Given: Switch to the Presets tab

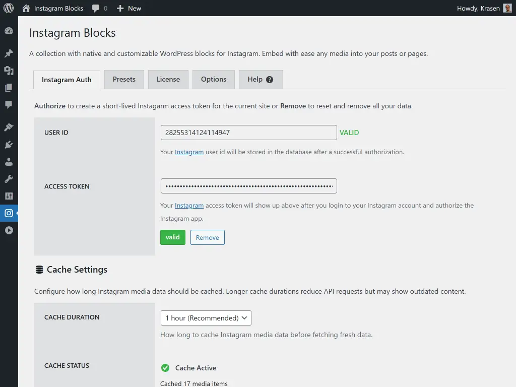Looking at the screenshot, I should pyautogui.click(x=124, y=79).
